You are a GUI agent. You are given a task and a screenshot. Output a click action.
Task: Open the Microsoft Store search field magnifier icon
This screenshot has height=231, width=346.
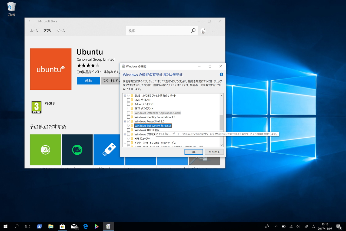pos(193,31)
